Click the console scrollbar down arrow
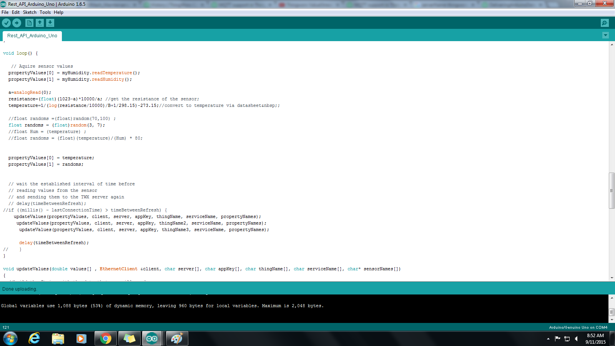This screenshot has height=346, width=615. (612, 320)
